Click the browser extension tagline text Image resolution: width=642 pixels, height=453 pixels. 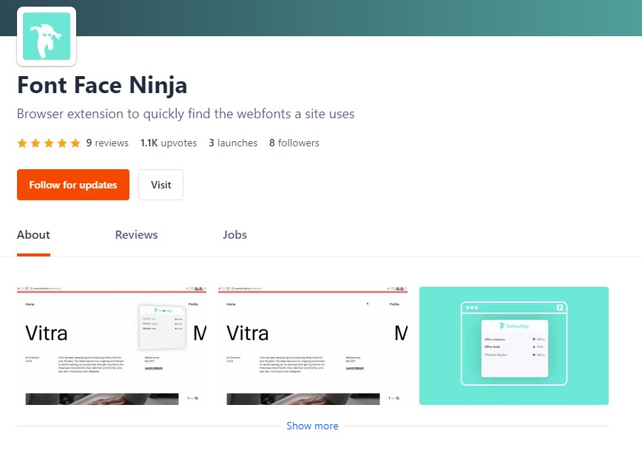pos(186,114)
